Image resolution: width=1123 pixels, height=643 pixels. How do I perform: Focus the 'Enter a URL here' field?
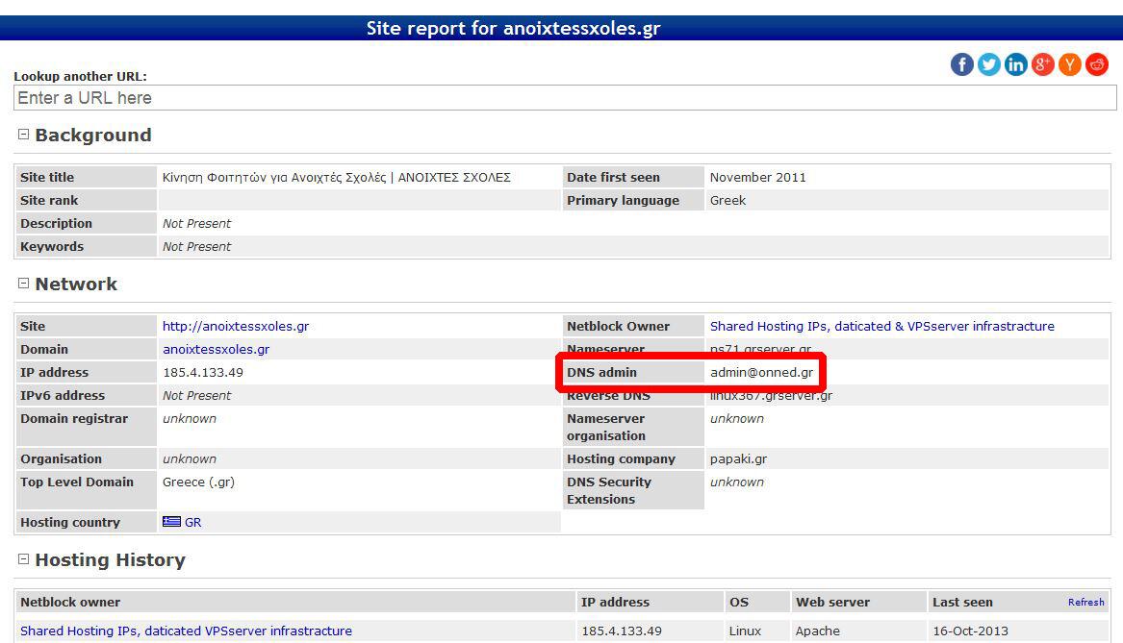click(564, 98)
